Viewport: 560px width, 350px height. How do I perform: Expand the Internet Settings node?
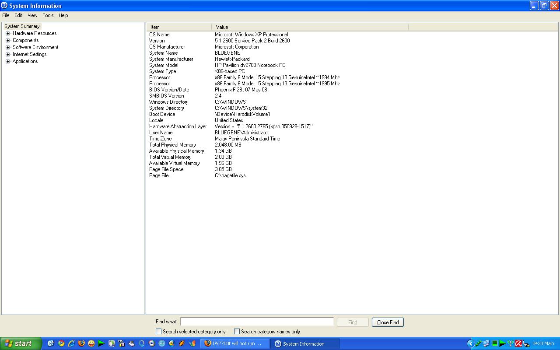click(x=7, y=54)
